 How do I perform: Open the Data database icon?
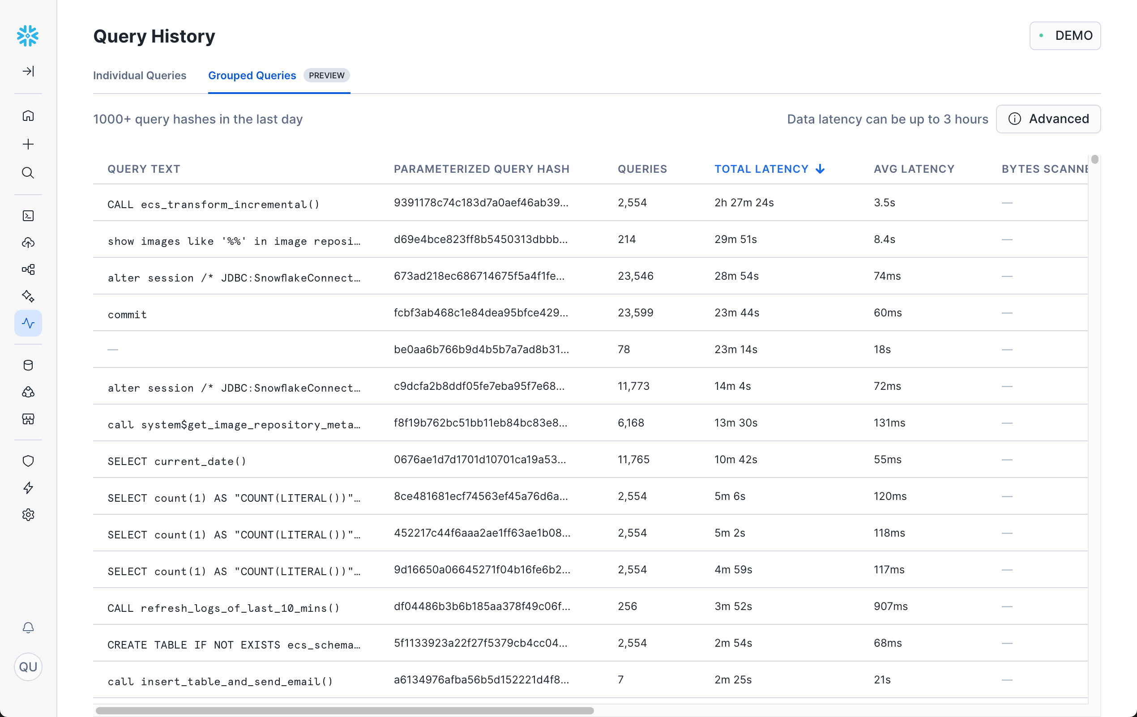point(28,365)
